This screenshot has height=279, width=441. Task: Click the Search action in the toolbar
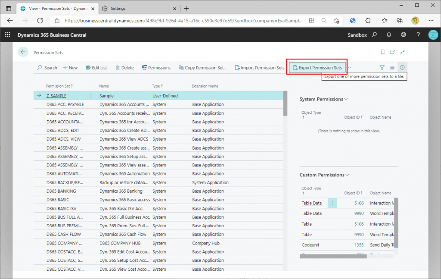point(47,68)
